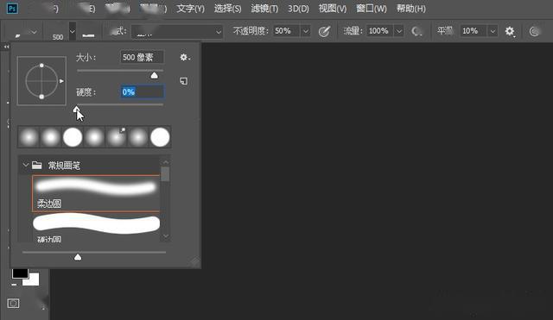This screenshot has height=320, width=553.
Task: Open the 窗口(W) menu
Action: [x=372, y=9]
